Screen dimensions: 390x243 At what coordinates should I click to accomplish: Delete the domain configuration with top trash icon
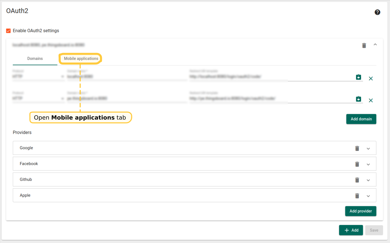[x=364, y=45]
